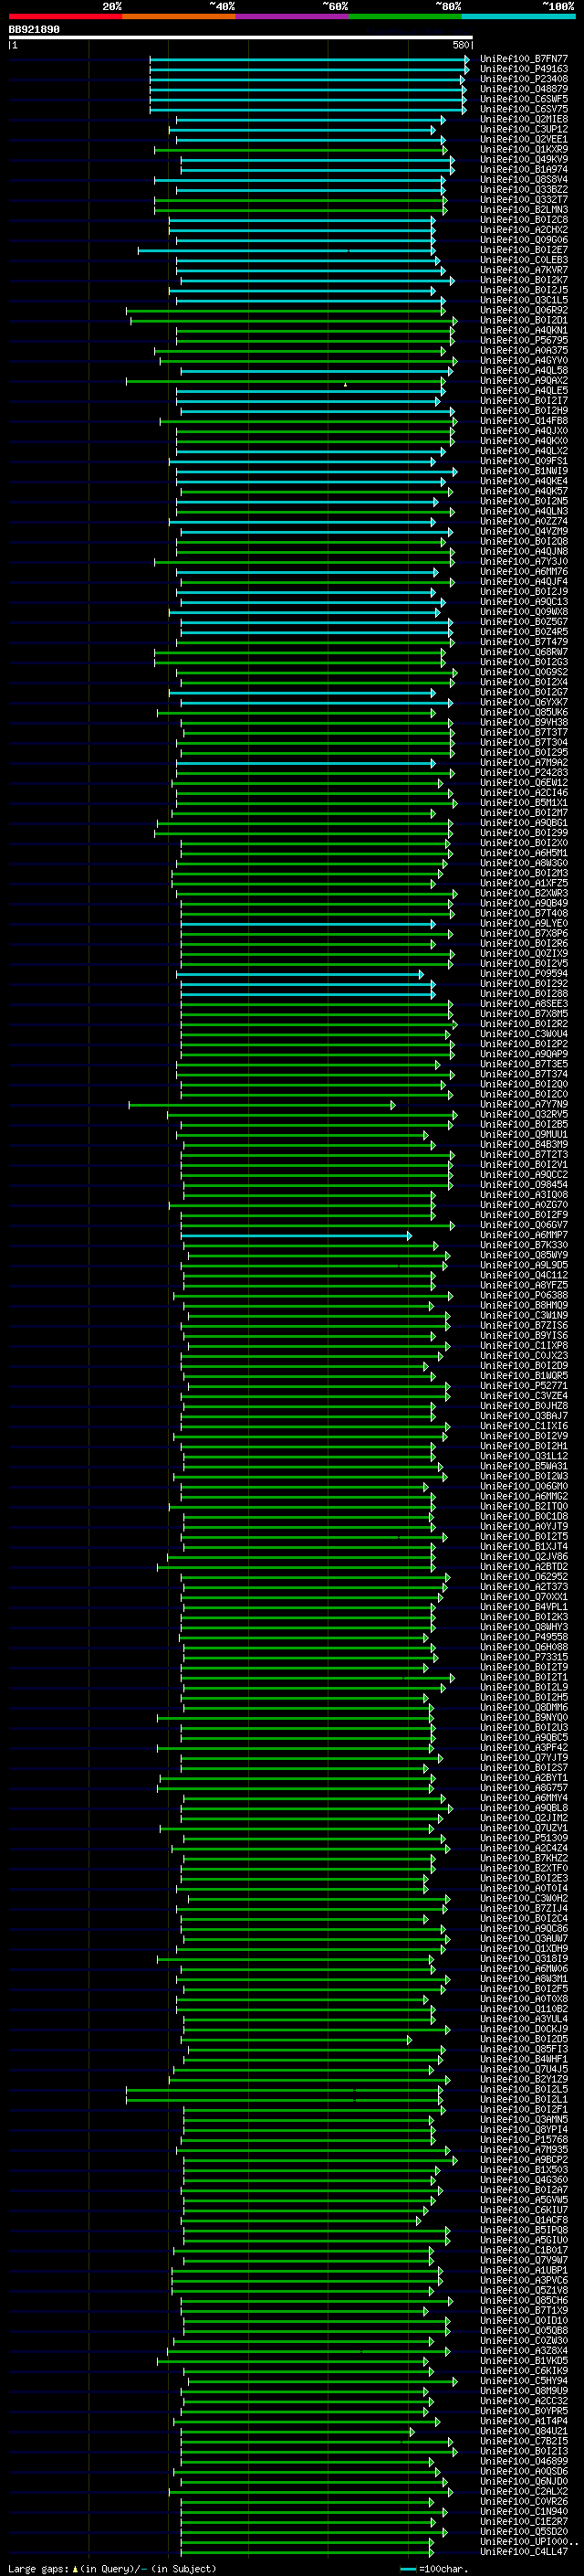Viewport: 584px width, 2576px height.
Task: Open hit UniRef100_B7FN77
Action: click(x=524, y=59)
